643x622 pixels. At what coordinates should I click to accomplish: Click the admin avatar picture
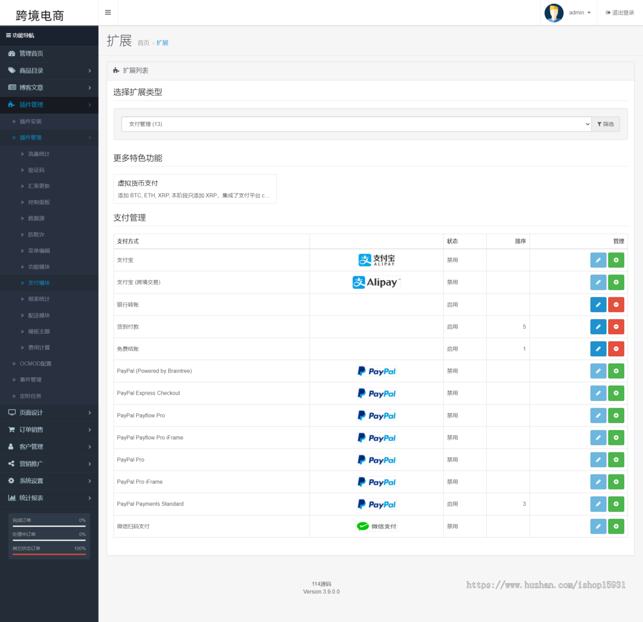(x=554, y=13)
